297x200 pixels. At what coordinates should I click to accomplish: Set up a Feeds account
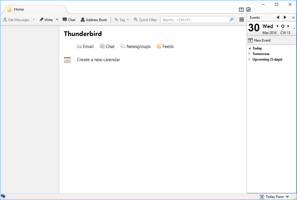pyautogui.click(x=165, y=46)
